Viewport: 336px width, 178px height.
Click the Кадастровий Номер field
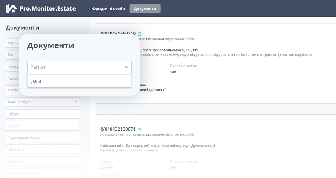coord(43,138)
